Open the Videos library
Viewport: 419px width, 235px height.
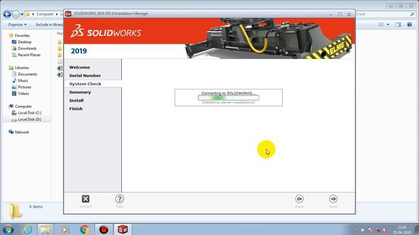click(x=24, y=93)
